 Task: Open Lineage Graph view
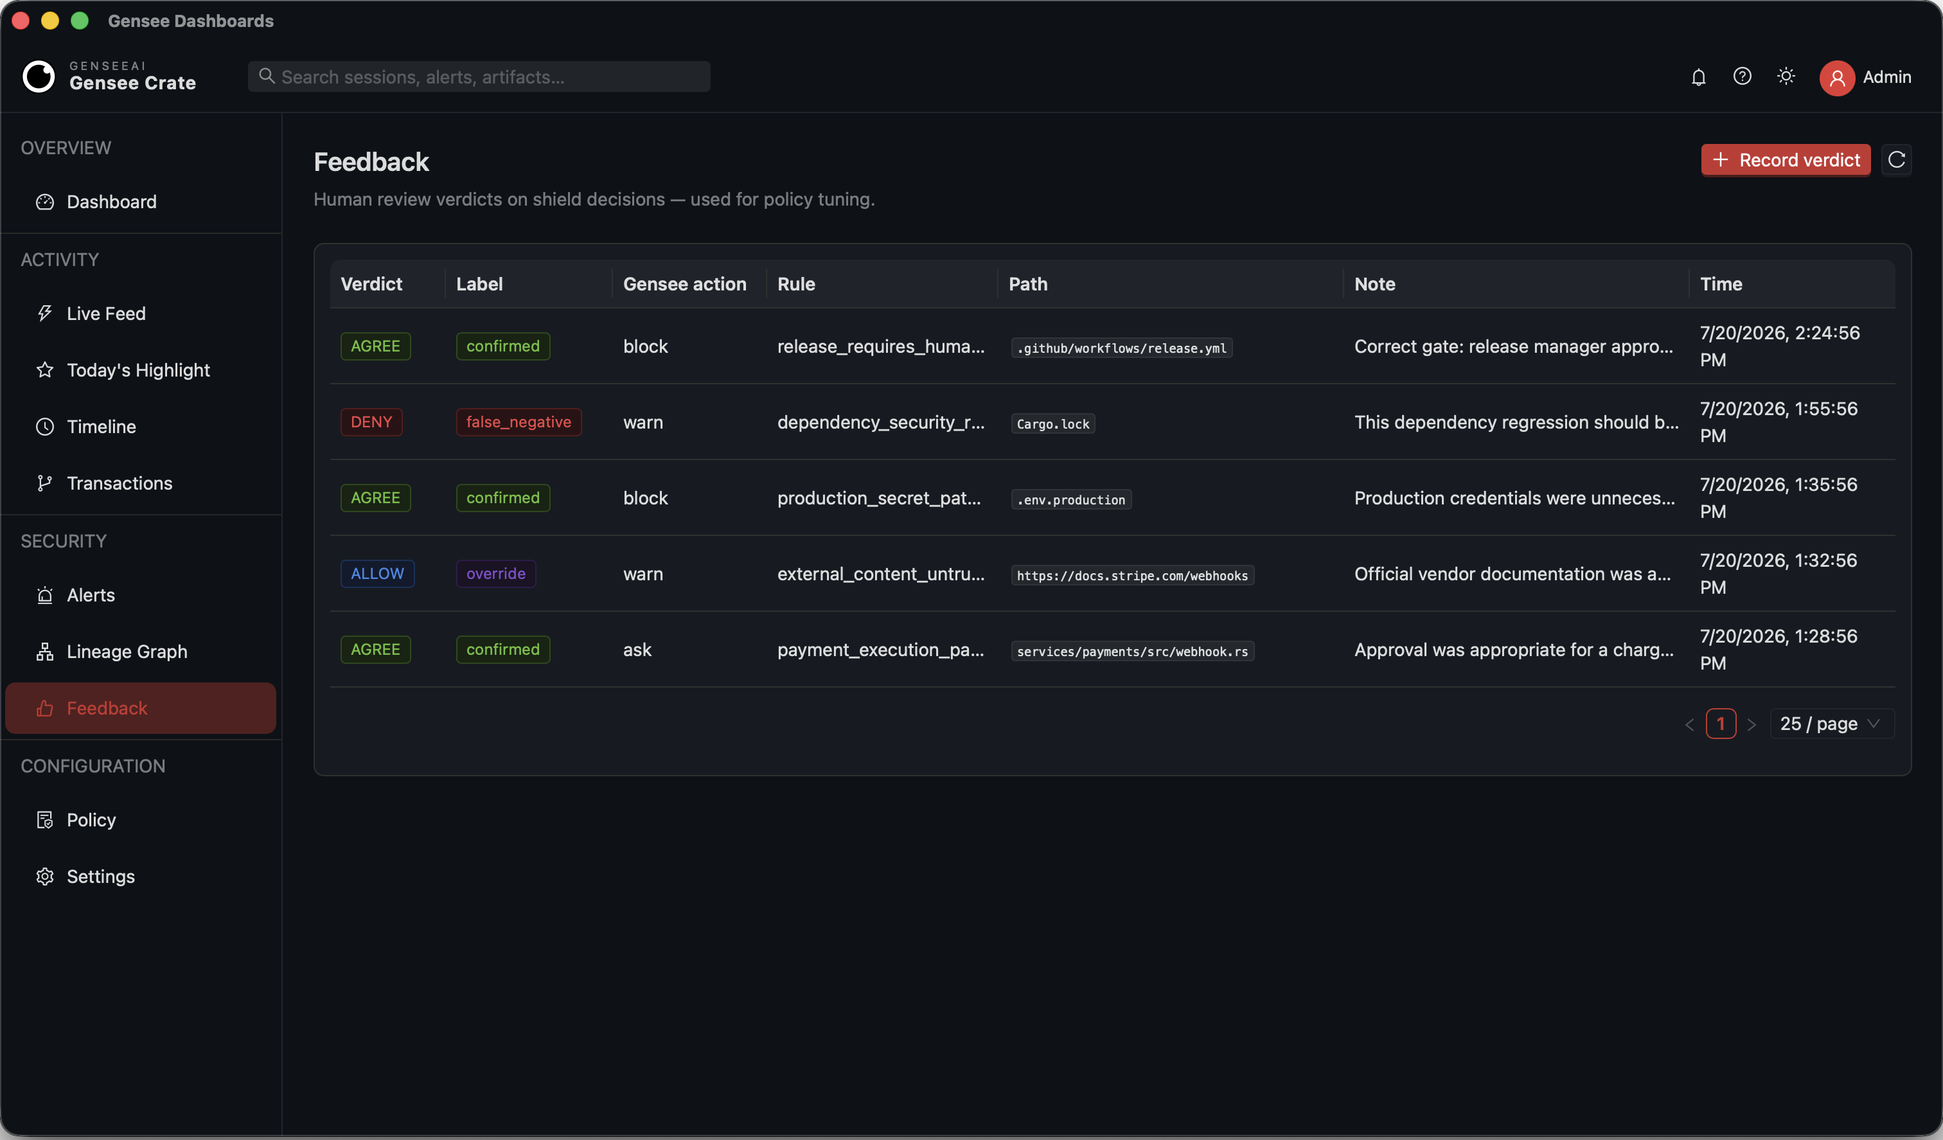coord(140,652)
